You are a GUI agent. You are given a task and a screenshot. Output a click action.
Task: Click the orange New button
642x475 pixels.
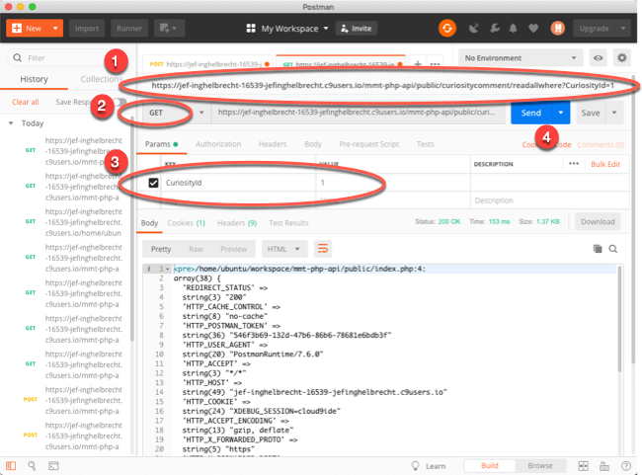(28, 29)
